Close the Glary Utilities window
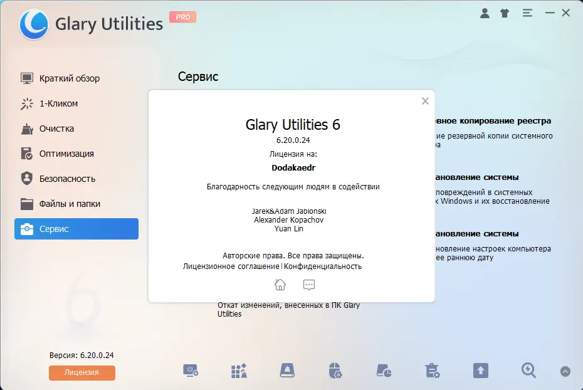Image resolution: width=583 pixels, height=390 pixels. [x=566, y=13]
